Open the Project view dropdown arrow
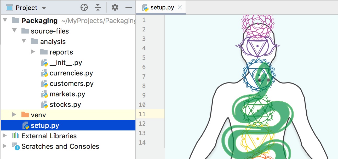This screenshot has height=159, width=338. (x=44, y=8)
